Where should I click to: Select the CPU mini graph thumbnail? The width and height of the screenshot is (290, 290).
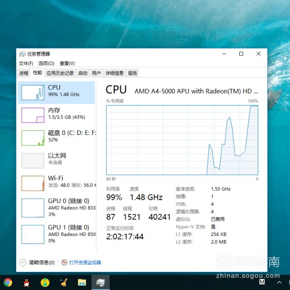[x=33, y=93]
